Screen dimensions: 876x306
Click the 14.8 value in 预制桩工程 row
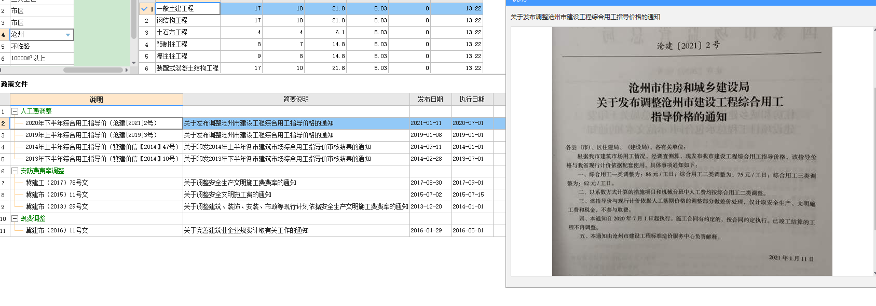(338, 44)
